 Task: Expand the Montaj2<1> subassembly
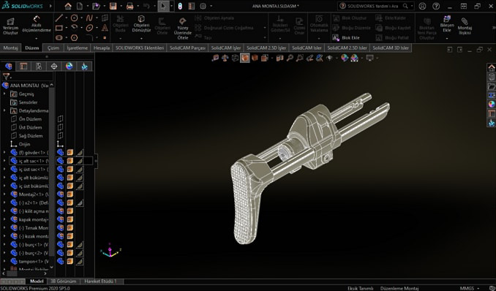click(4, 194)
